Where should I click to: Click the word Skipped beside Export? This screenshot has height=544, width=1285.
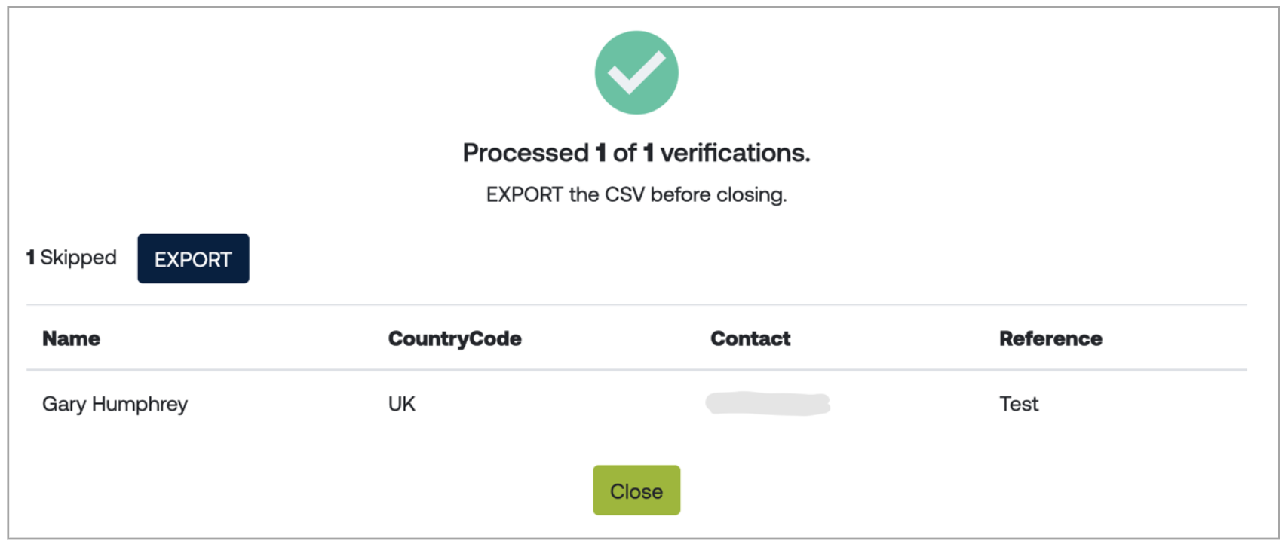(78, 258)
